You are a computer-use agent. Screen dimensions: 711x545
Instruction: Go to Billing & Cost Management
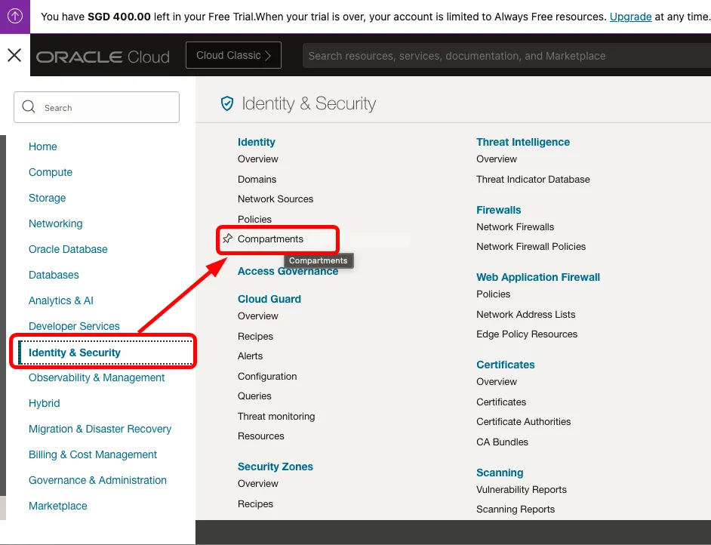(x=93, y=454)
